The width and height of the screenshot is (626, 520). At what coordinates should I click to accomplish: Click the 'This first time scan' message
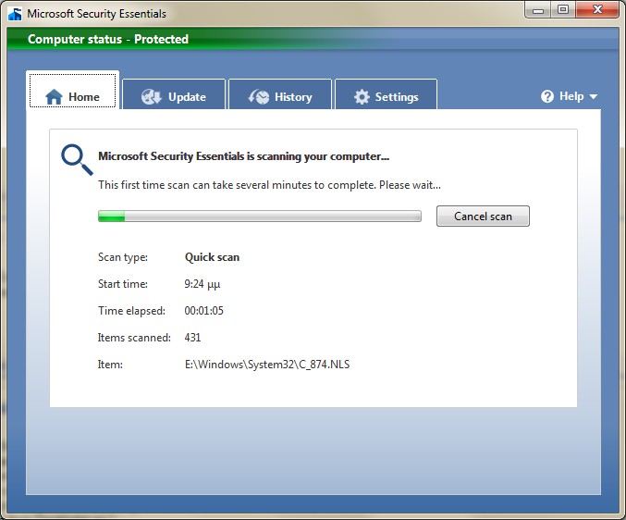pyautogui.click(x=269, y=185)
